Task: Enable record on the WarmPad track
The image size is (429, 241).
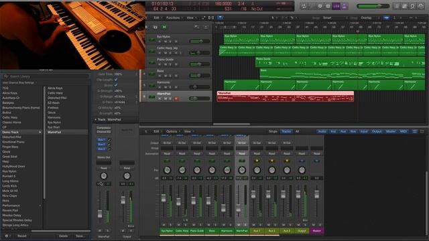Action: [x=176, y=98]
